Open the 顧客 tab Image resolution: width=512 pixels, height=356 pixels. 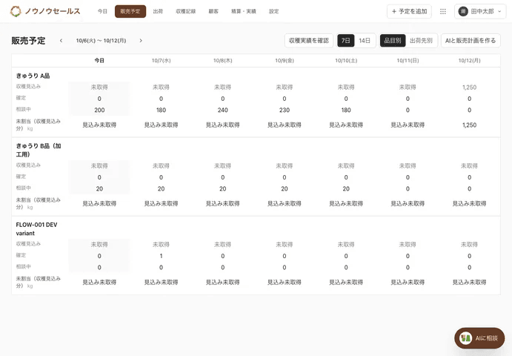click(x=213, y=11)
